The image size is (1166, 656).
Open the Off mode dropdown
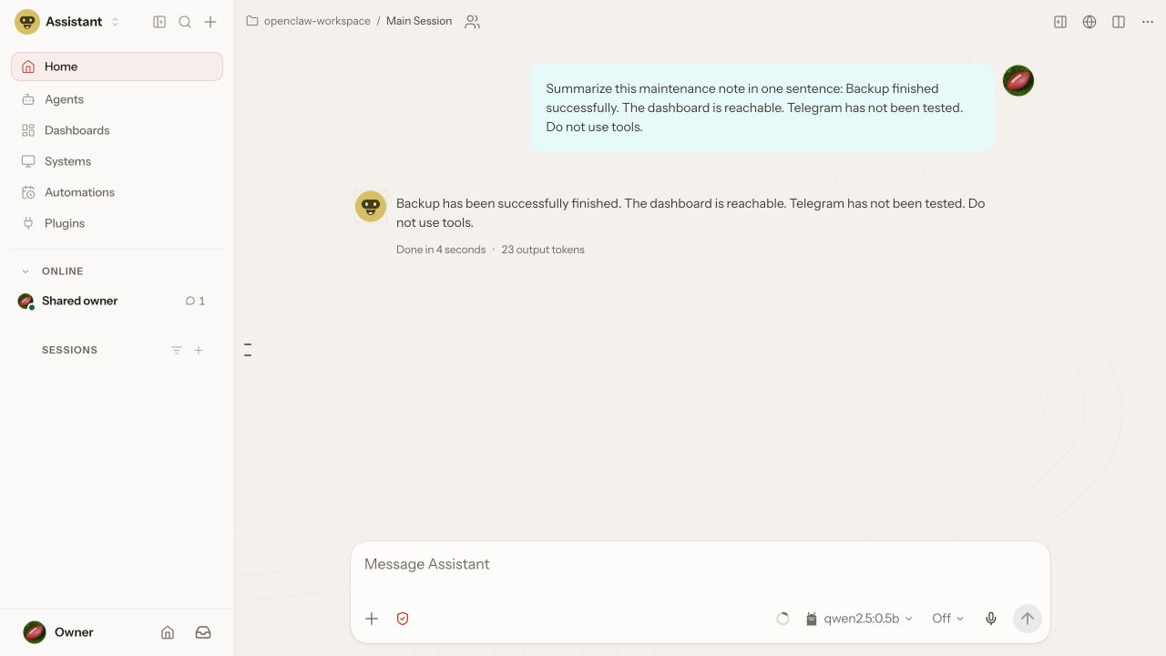[x=947, y=619]
